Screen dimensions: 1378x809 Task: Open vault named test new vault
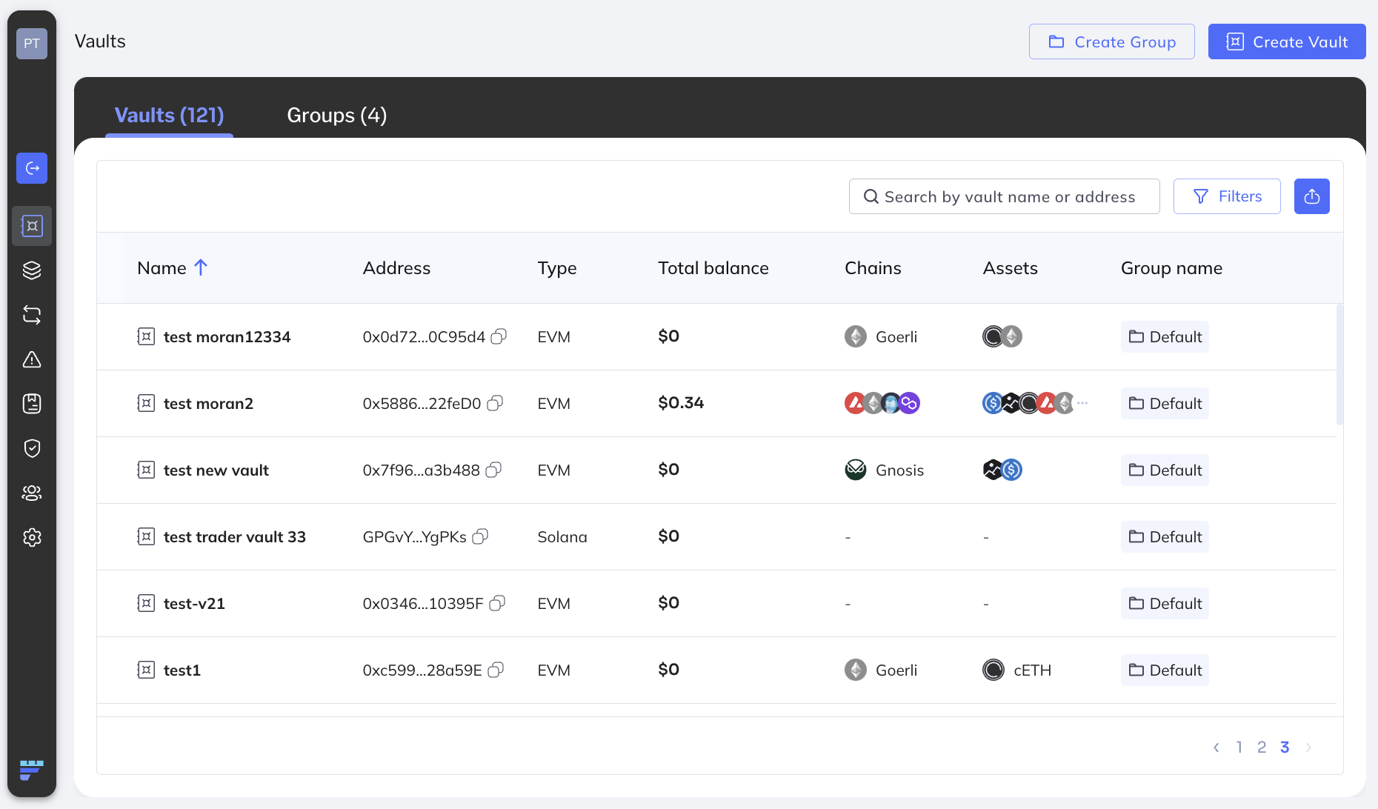click(x=216, y=470)
